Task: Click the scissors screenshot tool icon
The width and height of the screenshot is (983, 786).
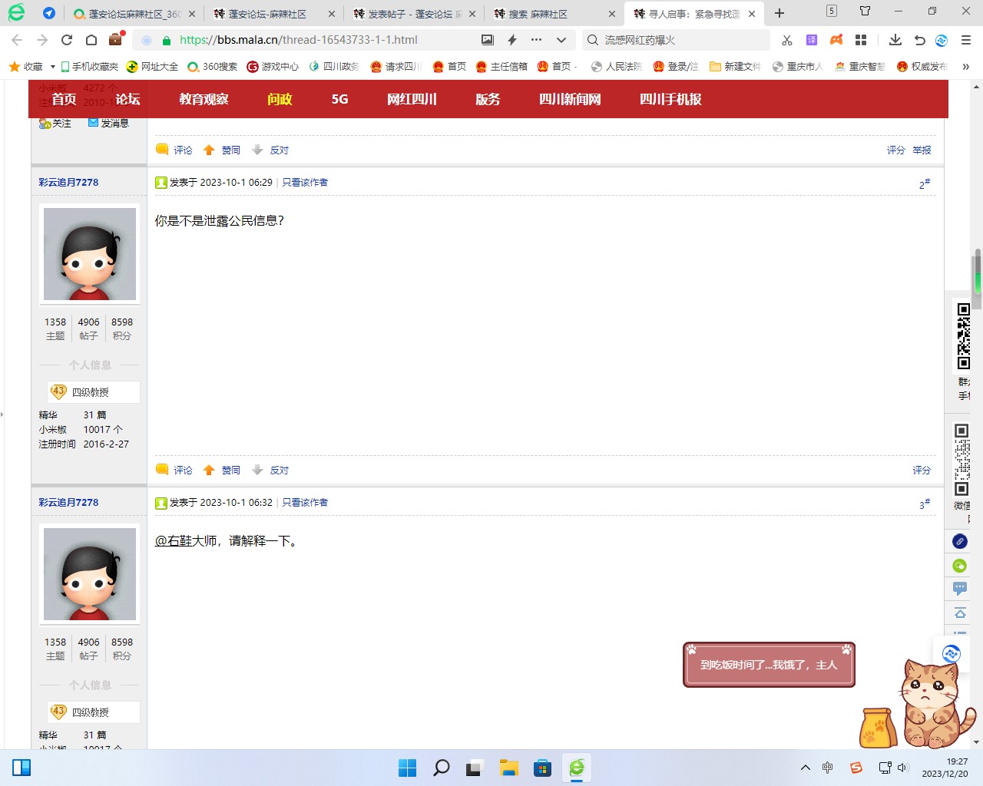Action: [x=786, y=40]
